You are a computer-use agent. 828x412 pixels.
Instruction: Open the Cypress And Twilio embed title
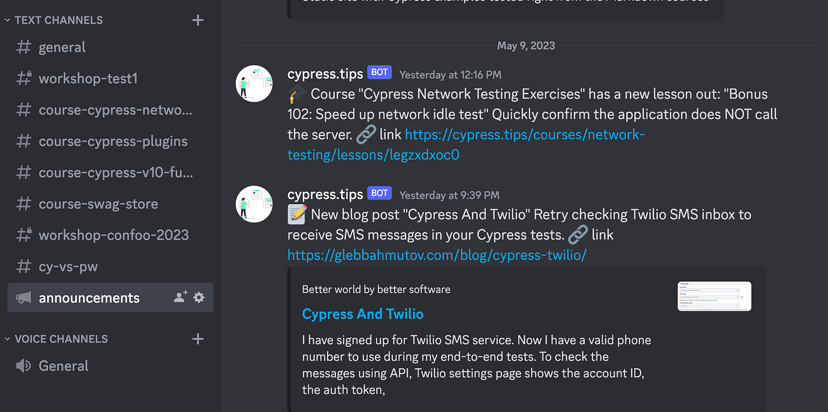click(x=363, y=314)
